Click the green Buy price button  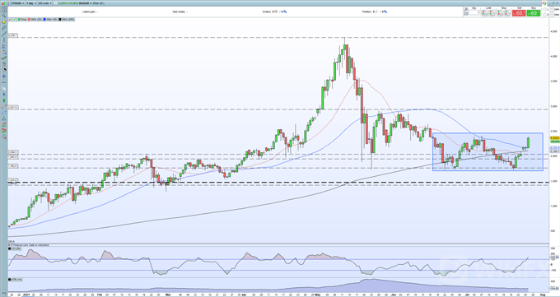point(534,13)
